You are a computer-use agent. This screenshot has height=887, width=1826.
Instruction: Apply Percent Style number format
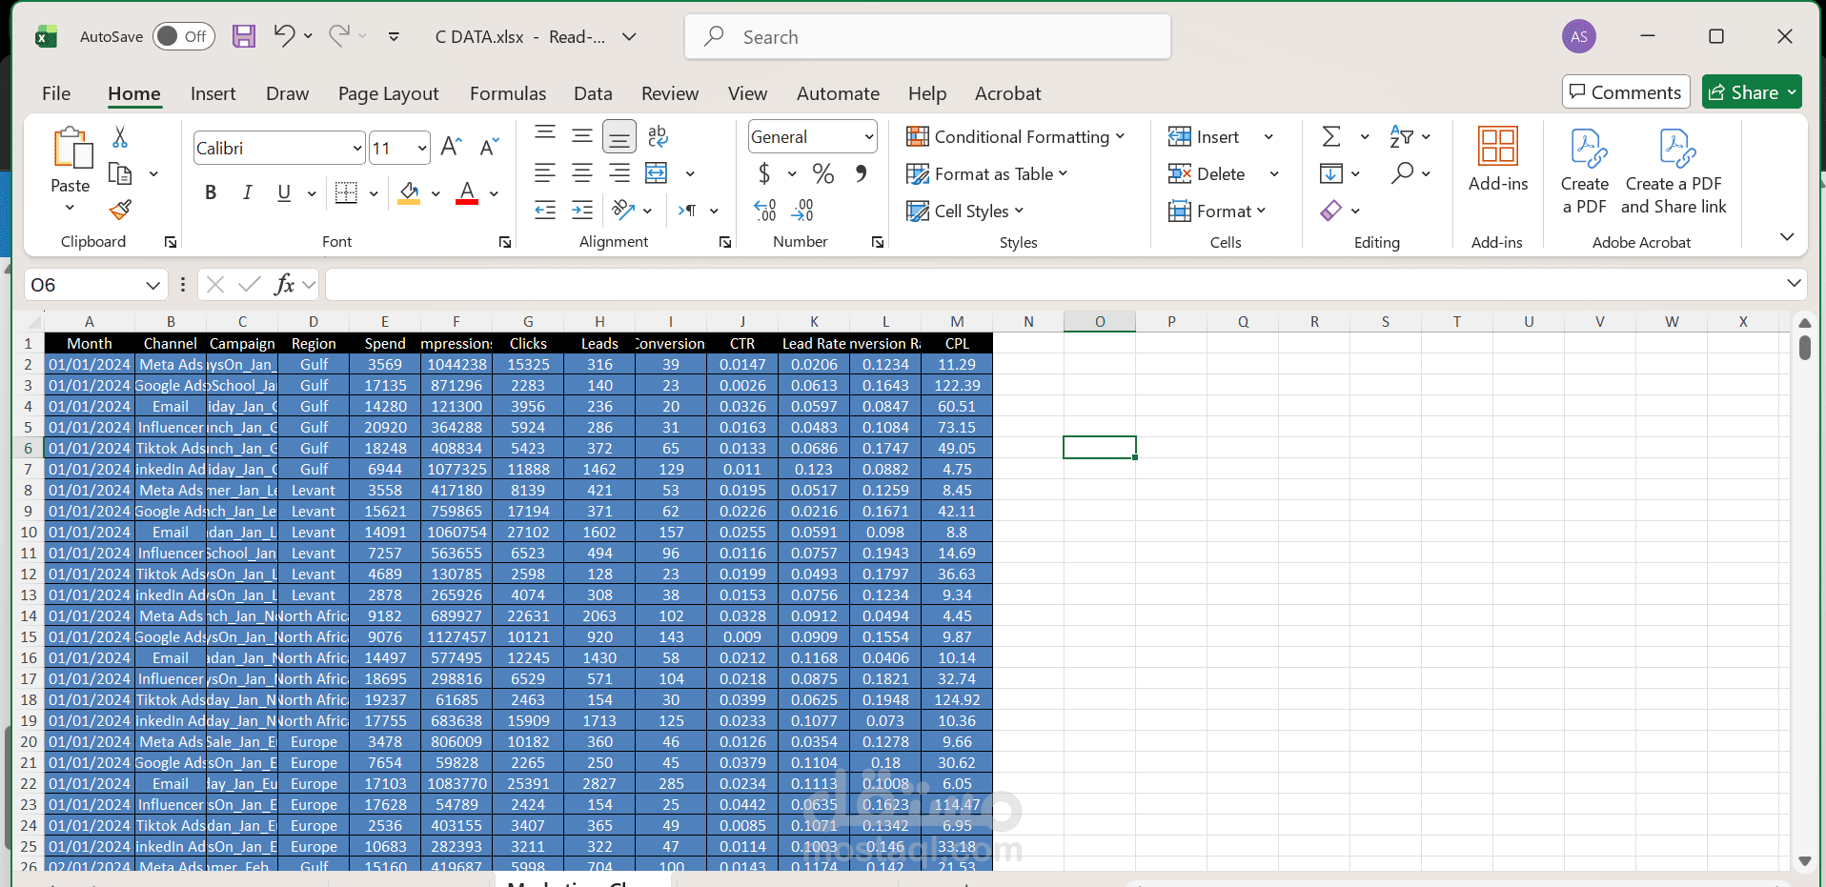pos(823,173)
